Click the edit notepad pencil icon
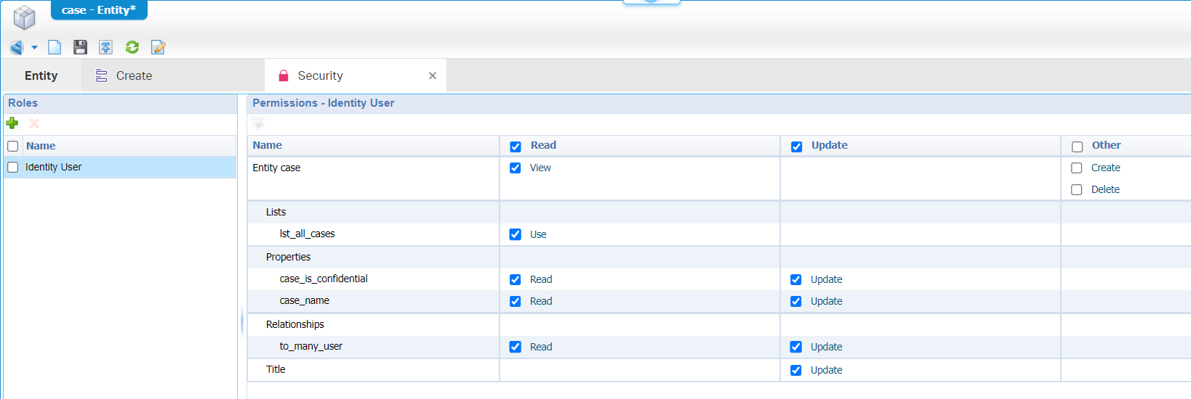This screenshot has width=1191, height=399. point(158,47)
